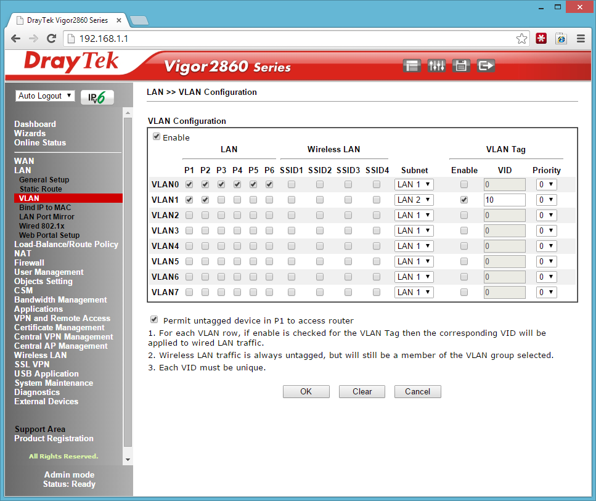Click the IE tab extension icon
The width and height of the screenshot is (596, 501).
tap(561, 38)
